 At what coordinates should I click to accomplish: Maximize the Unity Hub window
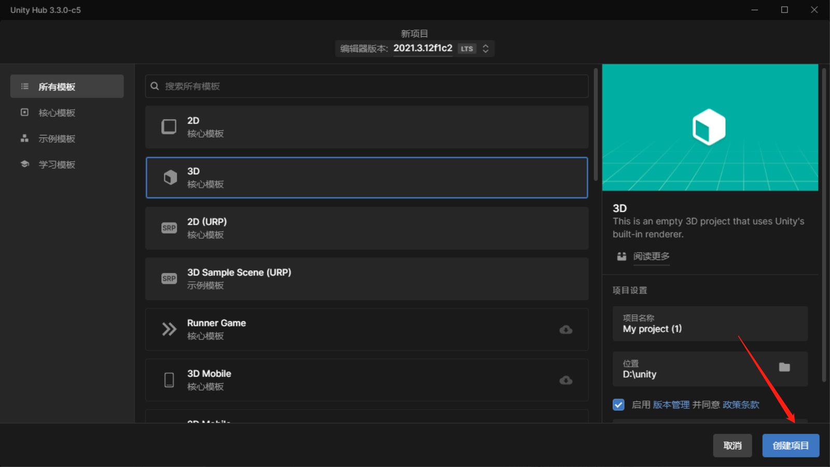tap(784, 10)
